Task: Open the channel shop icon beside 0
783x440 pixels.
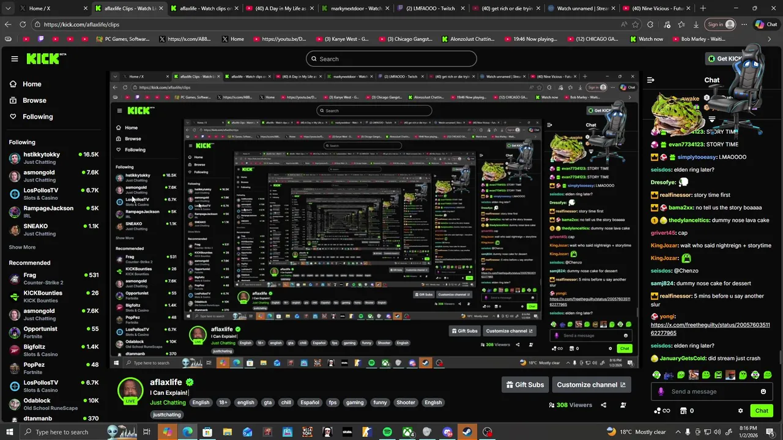Action: tap(684, 411)
